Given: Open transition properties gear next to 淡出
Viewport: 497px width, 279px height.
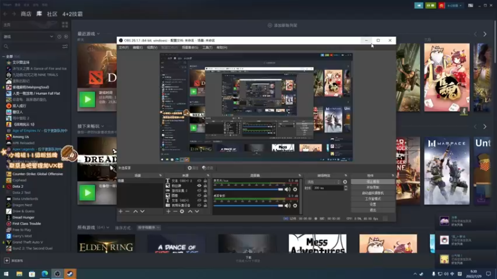Looking at the screenshot, I should 345,182.
